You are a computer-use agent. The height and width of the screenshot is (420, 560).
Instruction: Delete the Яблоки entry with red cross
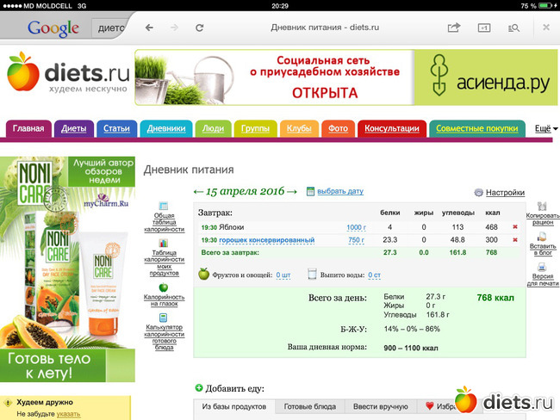pyautogui.click(x=515, y=227)
